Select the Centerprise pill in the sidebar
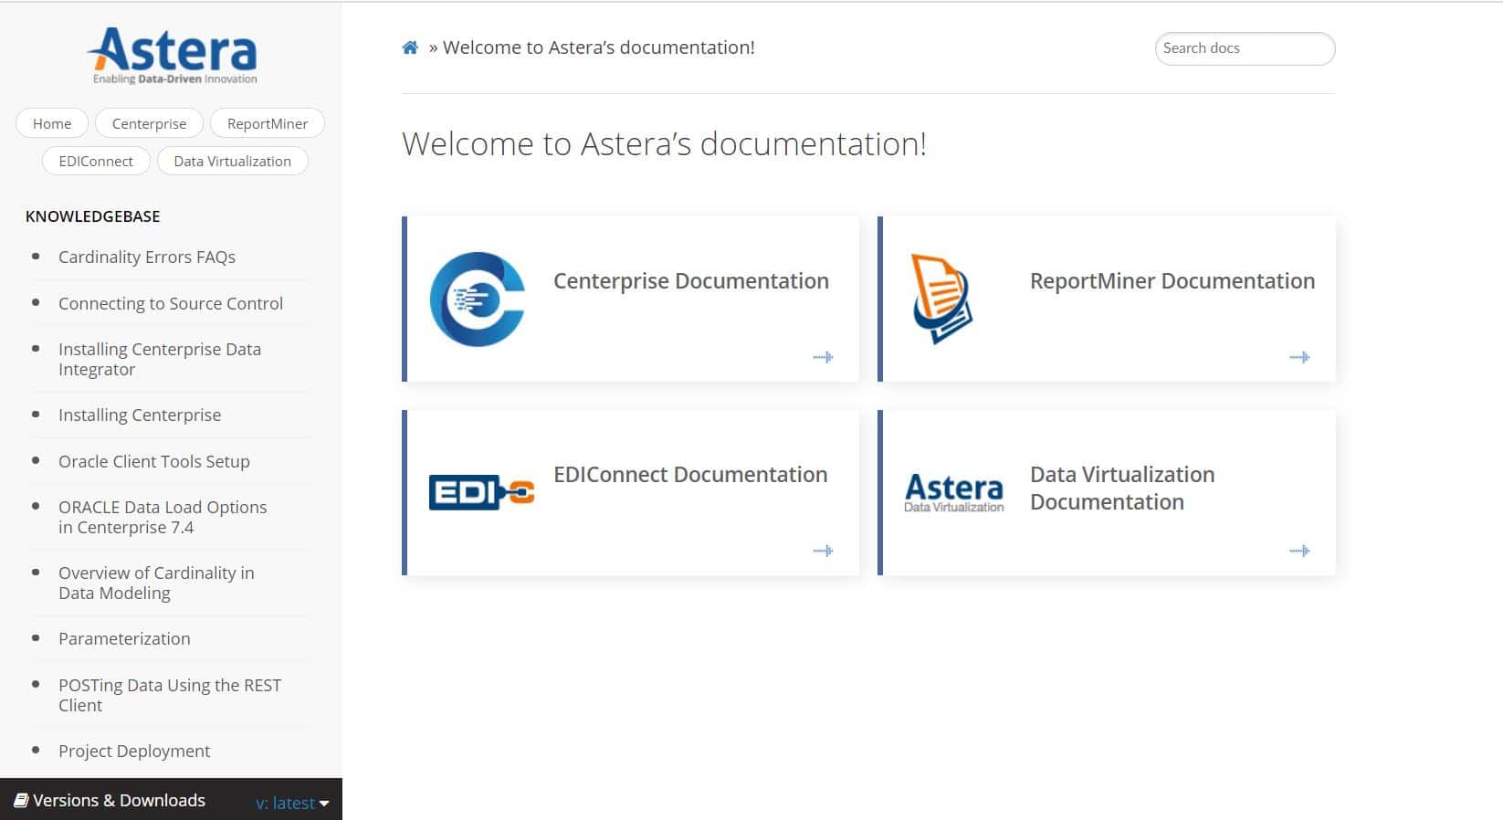Screen dimensions: 1503x820 tap(149, 123)
